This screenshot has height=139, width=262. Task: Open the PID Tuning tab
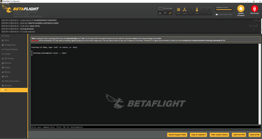click(x=14, y=59)
